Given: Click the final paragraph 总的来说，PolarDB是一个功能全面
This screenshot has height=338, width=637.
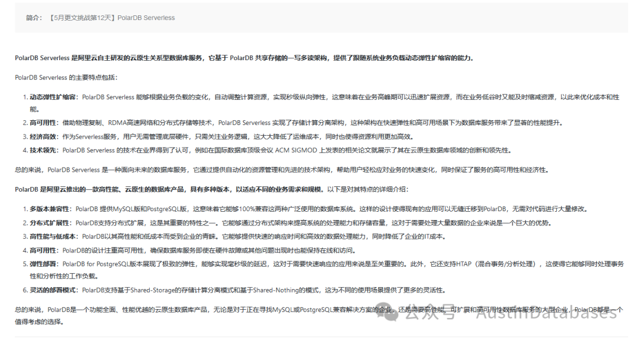Looking at the screenshot, I should [x=319, y=316].
